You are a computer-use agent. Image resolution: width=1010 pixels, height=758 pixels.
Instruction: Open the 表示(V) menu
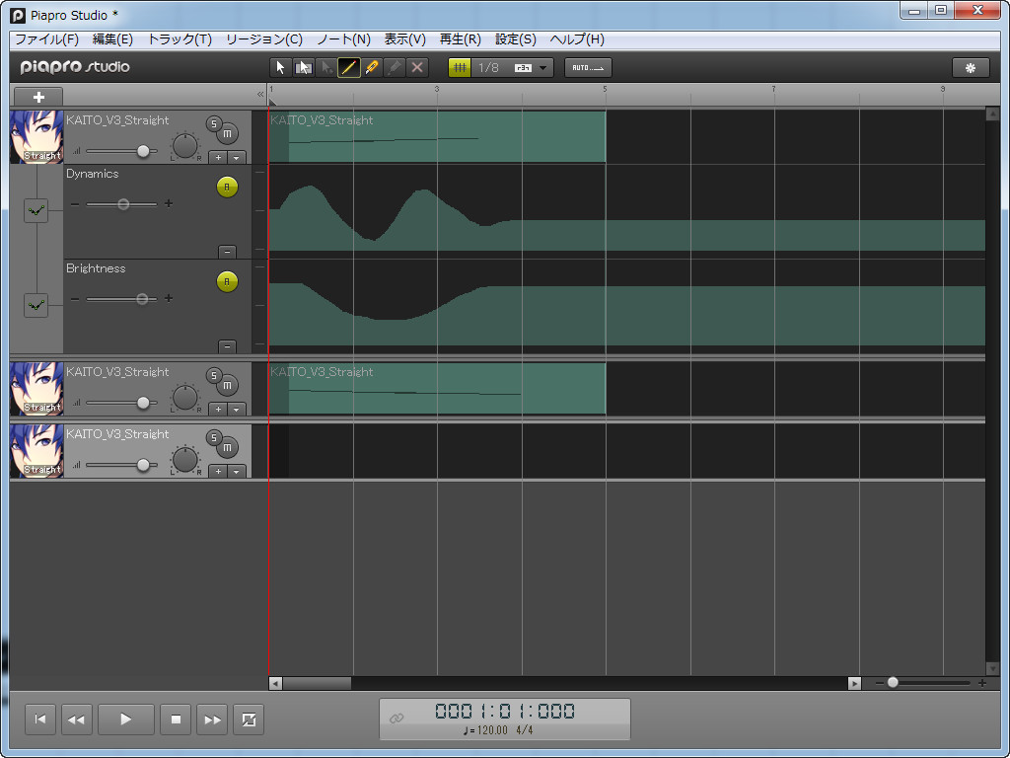pos(405,39)
